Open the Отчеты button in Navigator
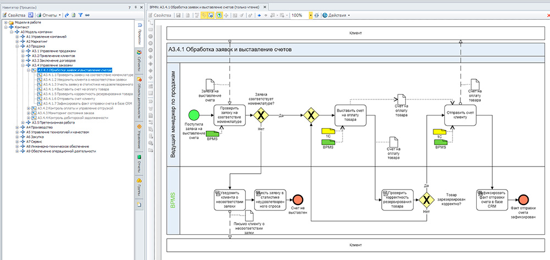The height and width of the screenshot is (260, 550). point(49,15)
